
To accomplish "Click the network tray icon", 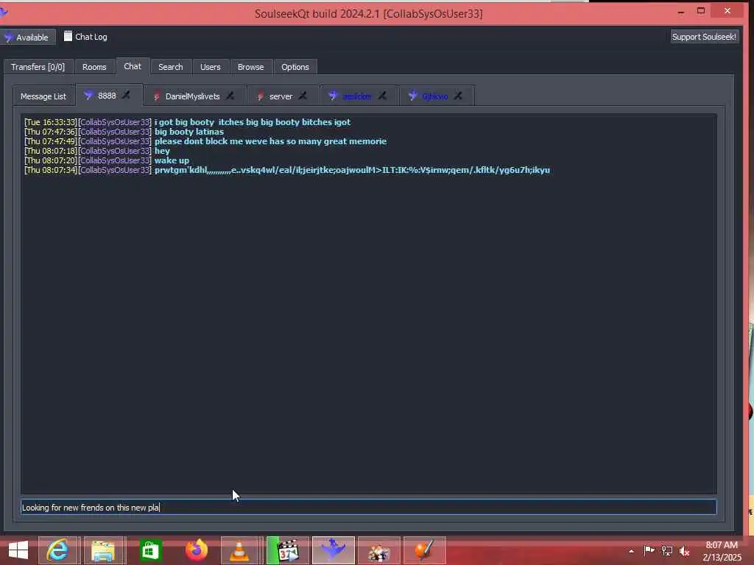I will [x=667, y=551].
